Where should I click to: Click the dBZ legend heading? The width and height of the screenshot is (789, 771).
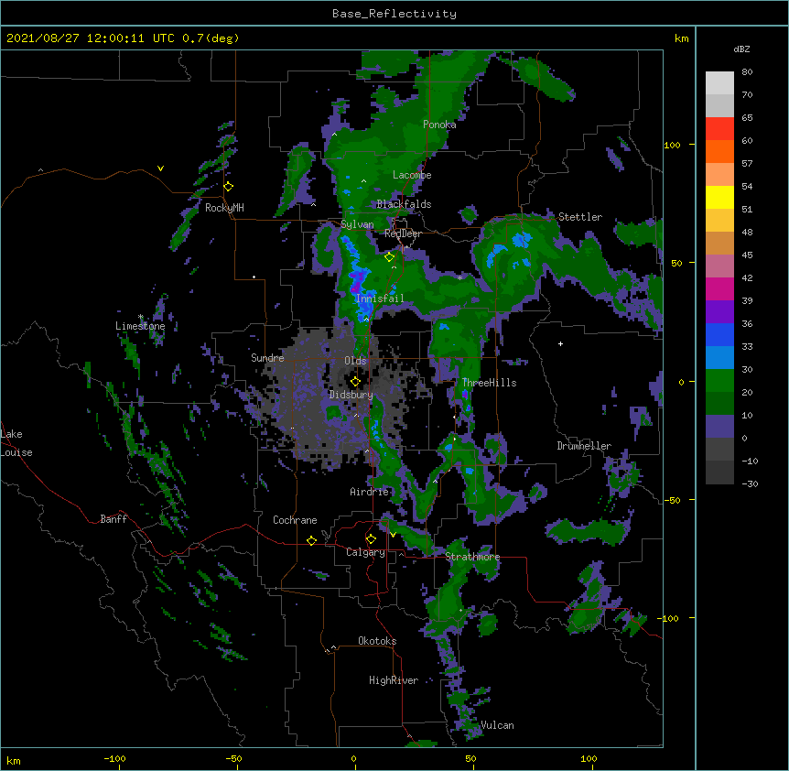click(x=741, y=49)
